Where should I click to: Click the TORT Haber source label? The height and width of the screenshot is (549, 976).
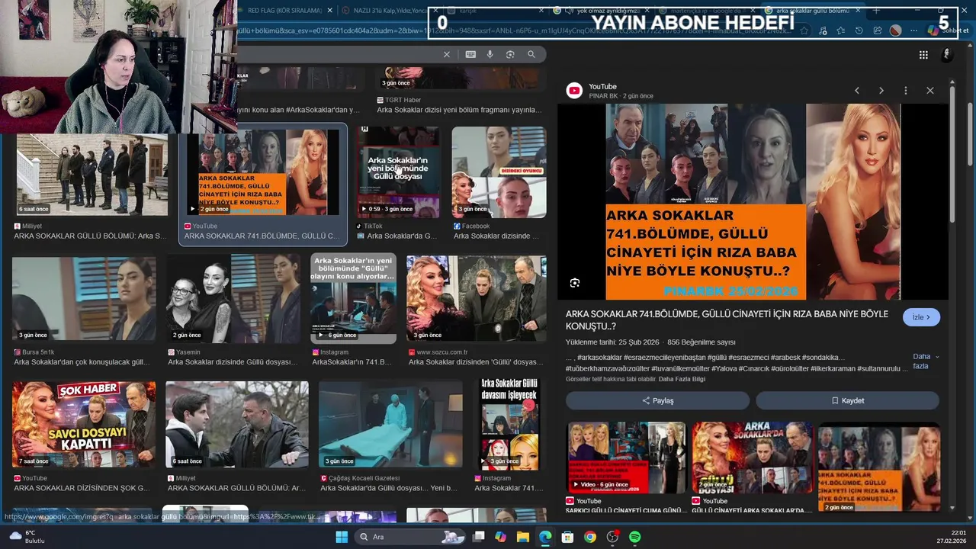coord(398,100)
